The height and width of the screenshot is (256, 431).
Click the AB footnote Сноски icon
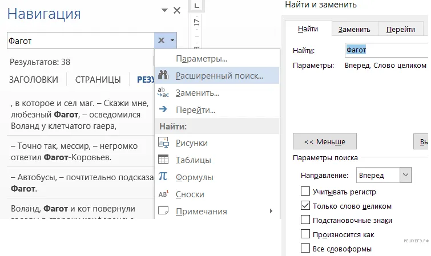(163, 194)
